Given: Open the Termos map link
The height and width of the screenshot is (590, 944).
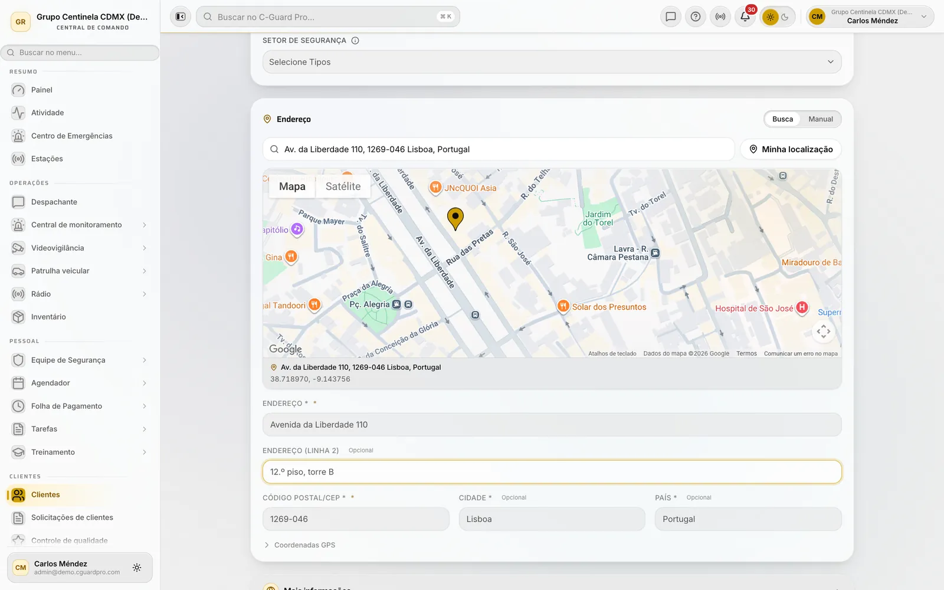Looking at the screenshot, I should pos(746,353).
